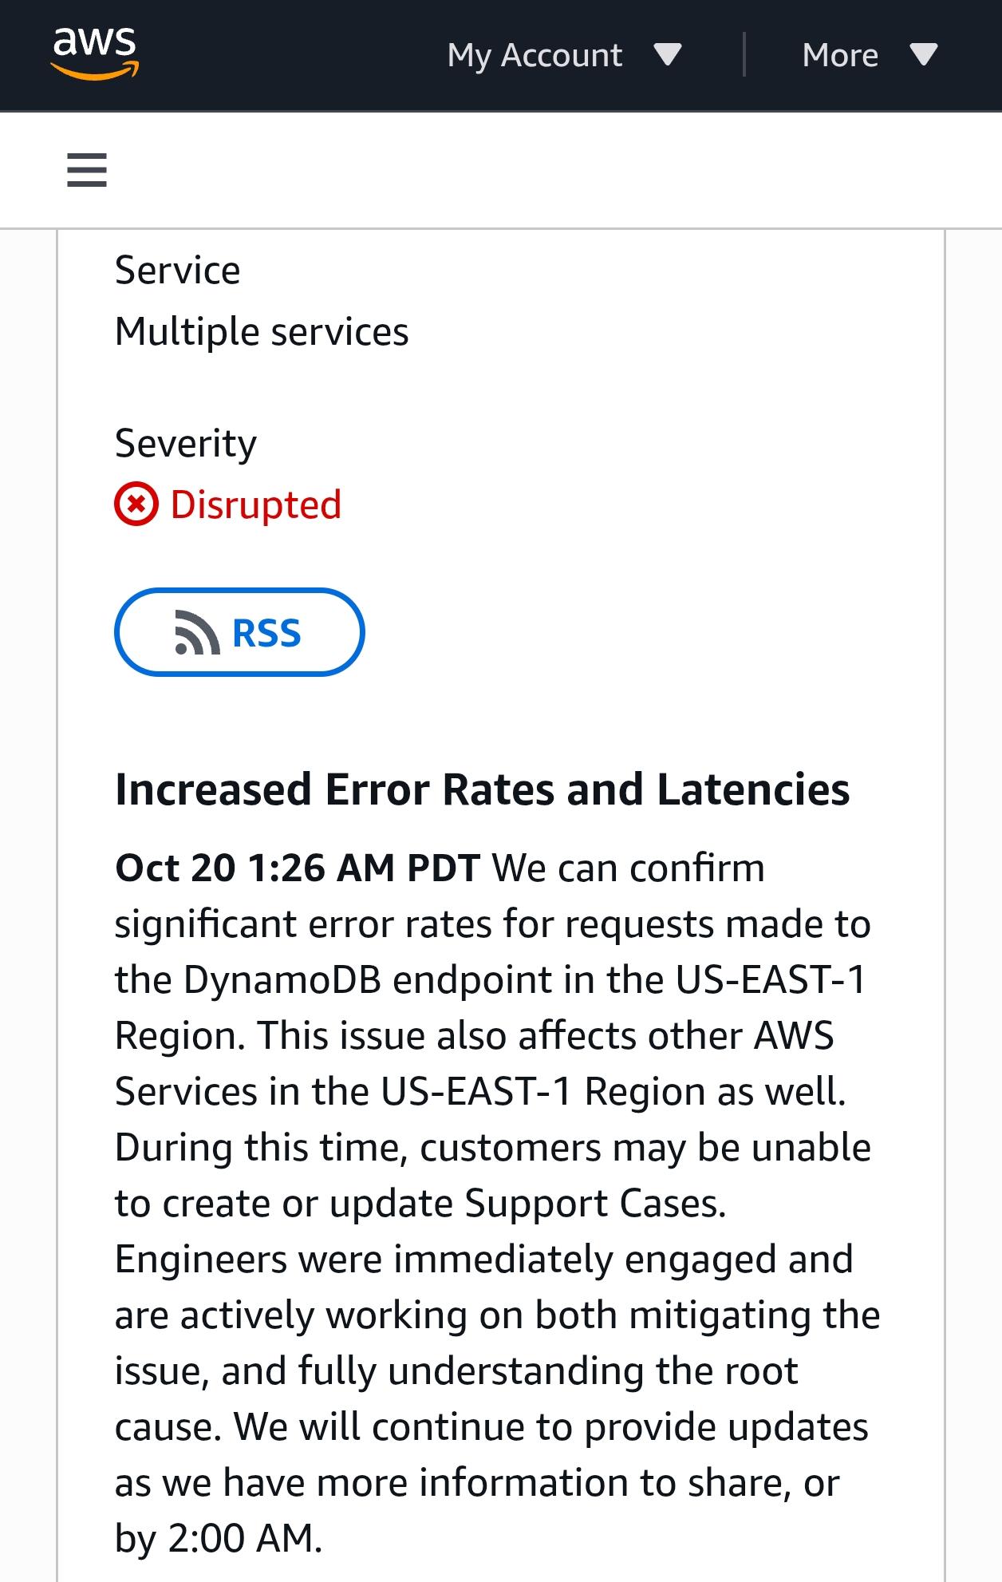Viewport: 1002px width, 1582px height.
Task: Click the Service field label
Action: (x=177, y=270)
